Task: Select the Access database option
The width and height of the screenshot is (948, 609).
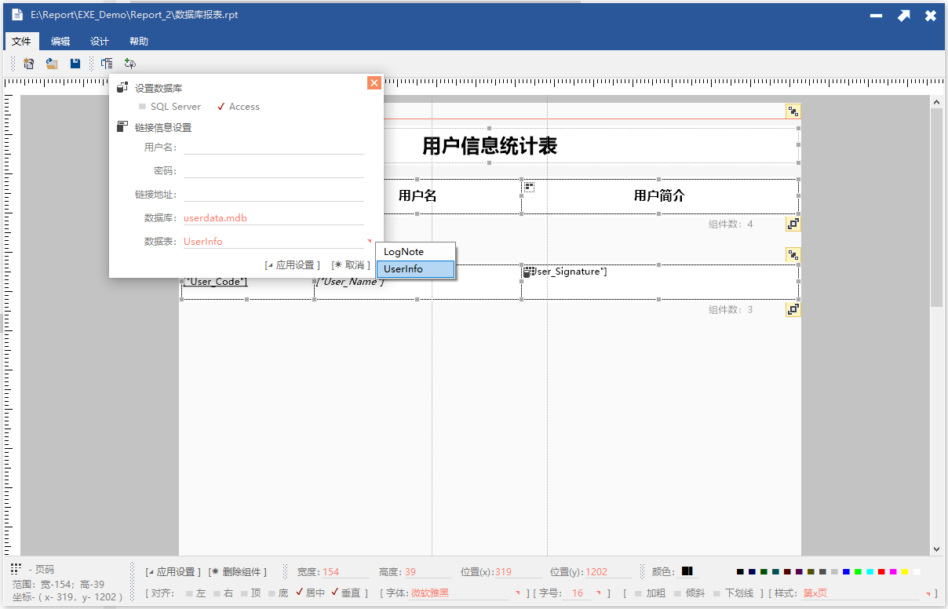Action: (x=239, y=107)
